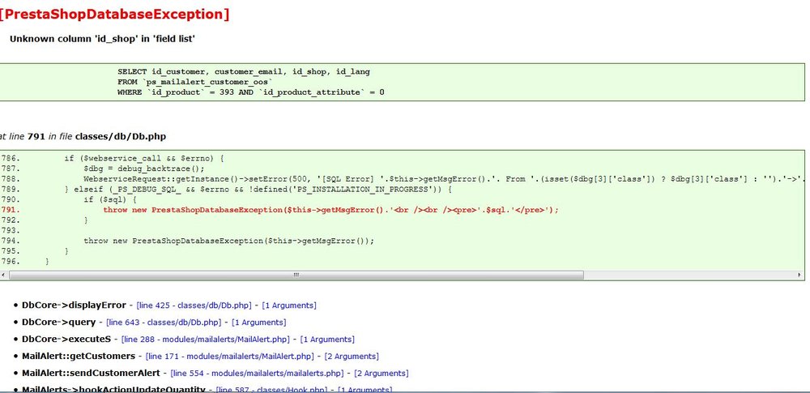
Task: Show arguments for DbCore->query
Action: click(258, 323)
